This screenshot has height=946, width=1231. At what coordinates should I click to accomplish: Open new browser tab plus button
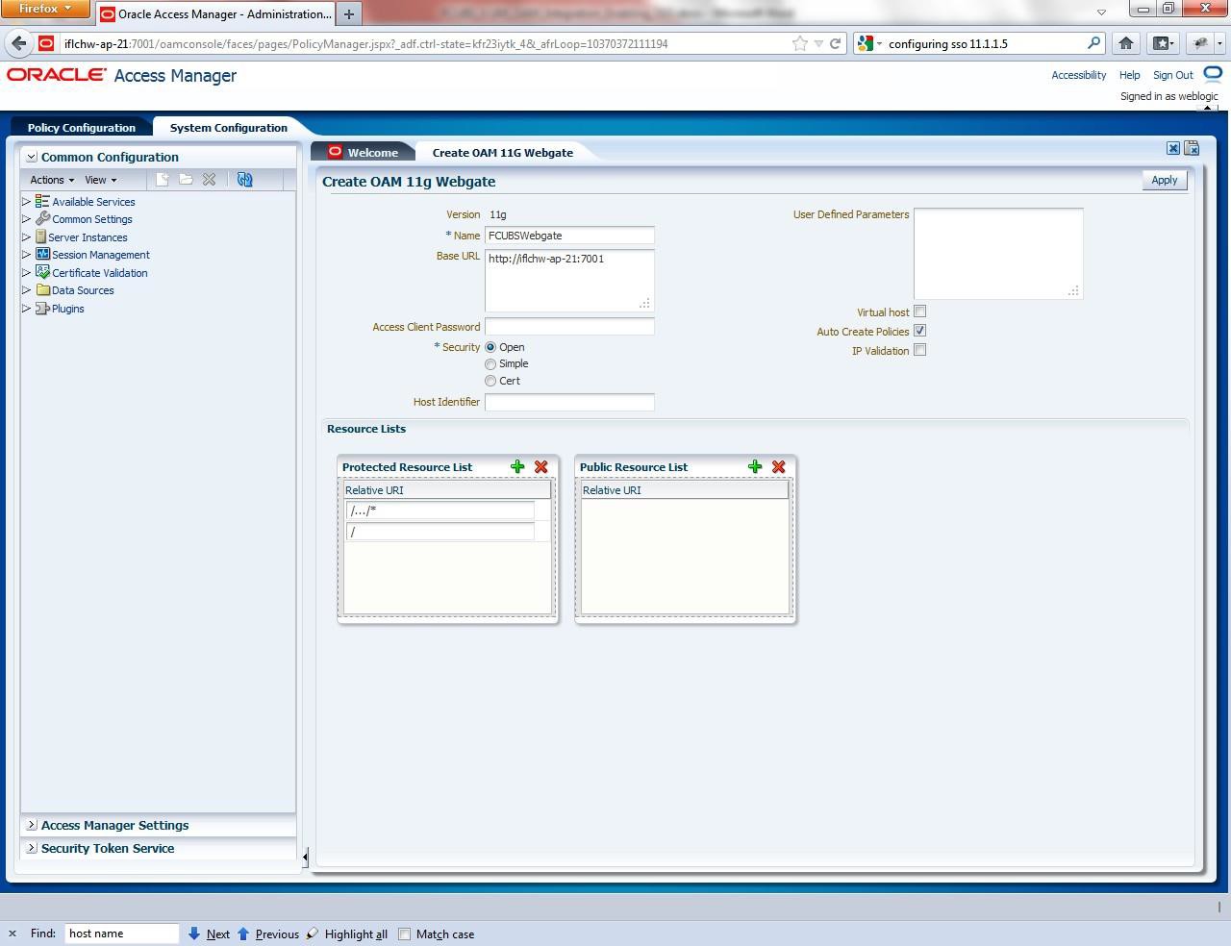349,13
